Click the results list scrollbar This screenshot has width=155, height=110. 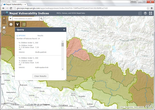[x=63, y=45]
